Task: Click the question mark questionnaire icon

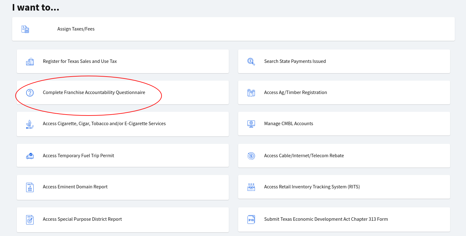Action: pyautogui.click(x=30, y=92)
